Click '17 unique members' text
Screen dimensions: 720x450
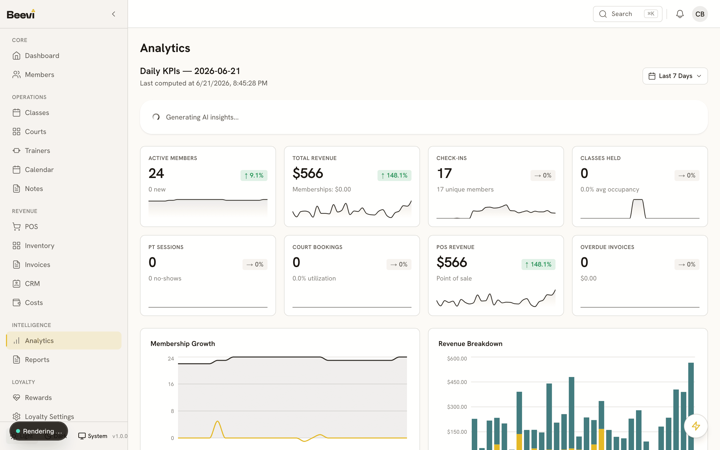465,189
